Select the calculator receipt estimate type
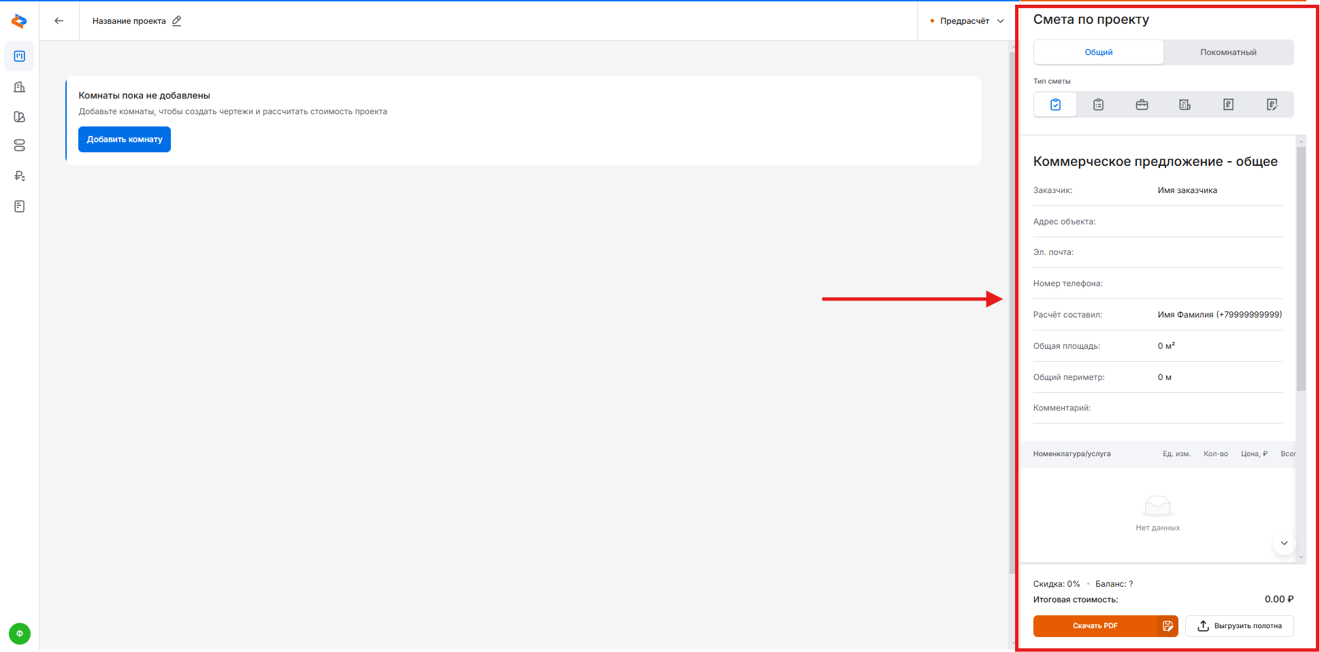The width and height of the screenshot is (1320, 652). [x=1185, y=105]
